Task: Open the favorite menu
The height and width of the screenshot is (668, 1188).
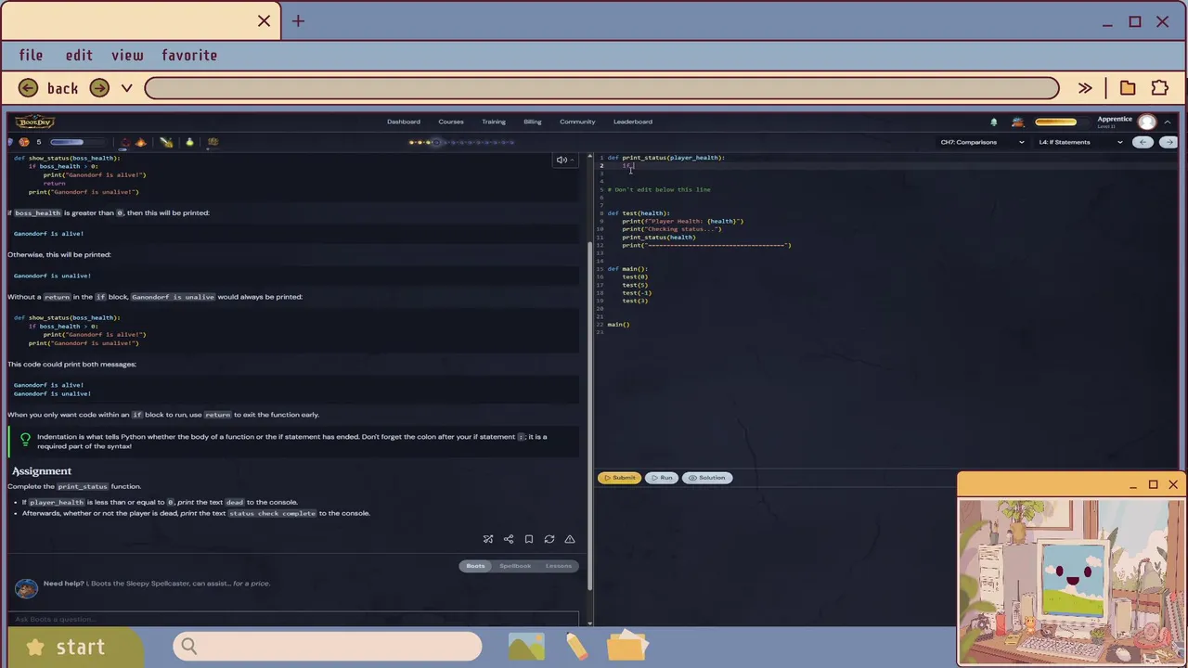Action: 189,56
